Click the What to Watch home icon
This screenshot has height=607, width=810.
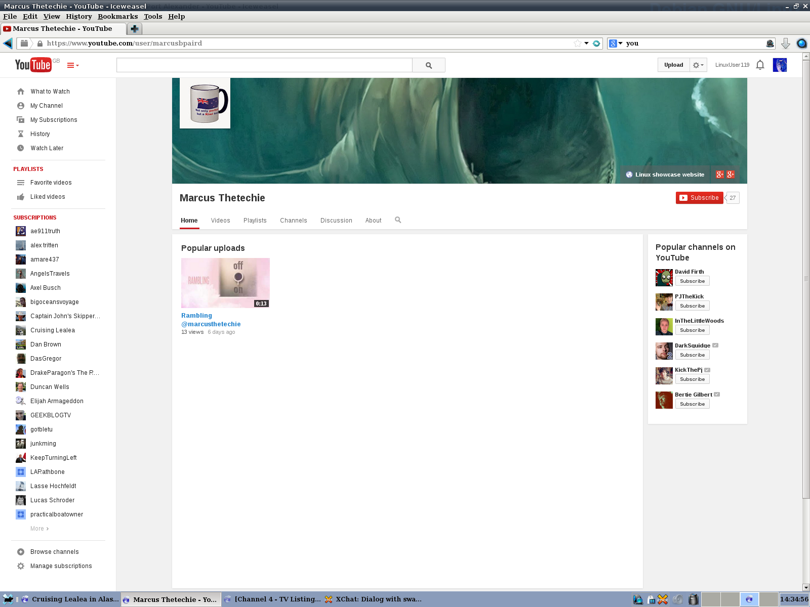[21, 92]
